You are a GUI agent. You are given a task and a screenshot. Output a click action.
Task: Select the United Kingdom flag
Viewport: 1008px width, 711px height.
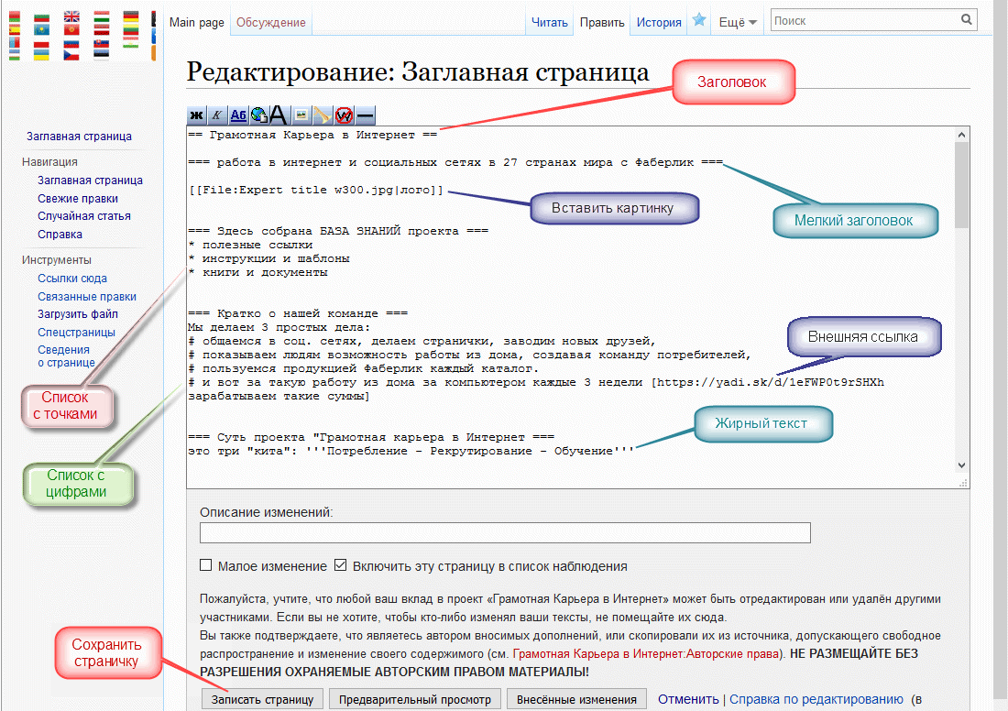[72, 16]
